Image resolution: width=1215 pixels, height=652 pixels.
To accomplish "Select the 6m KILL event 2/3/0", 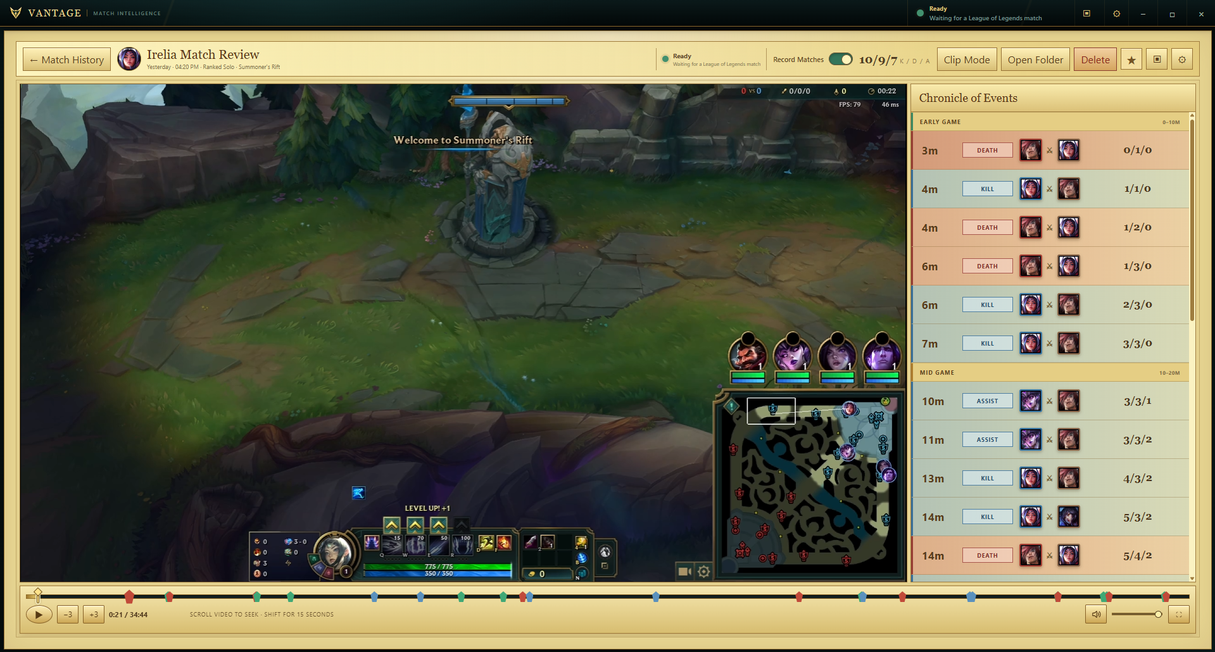I will coord(1050,304).
